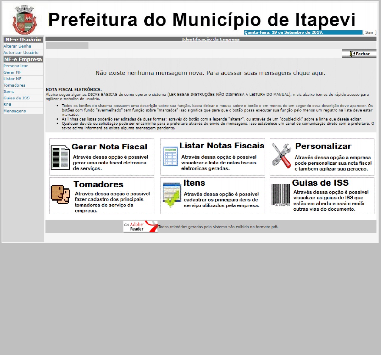This screenshot has height=355, width=381.
Task: Click the messages notice 'clique aqui' text
Action: (309, 73)
